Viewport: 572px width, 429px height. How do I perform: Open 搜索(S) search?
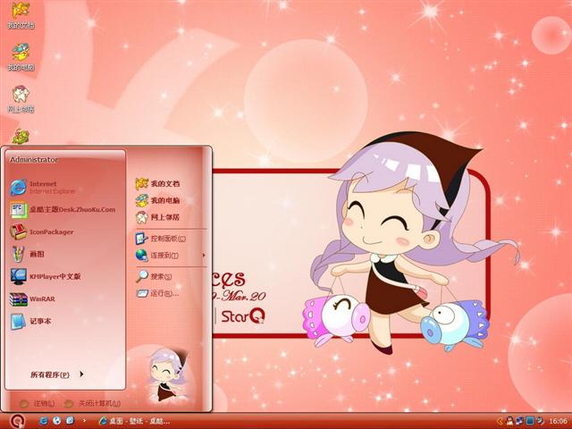pos(154,276)
